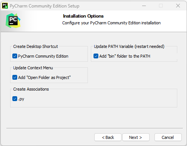
Task: Cancel the PyCharm installation
Action: [x=168, y=137]
